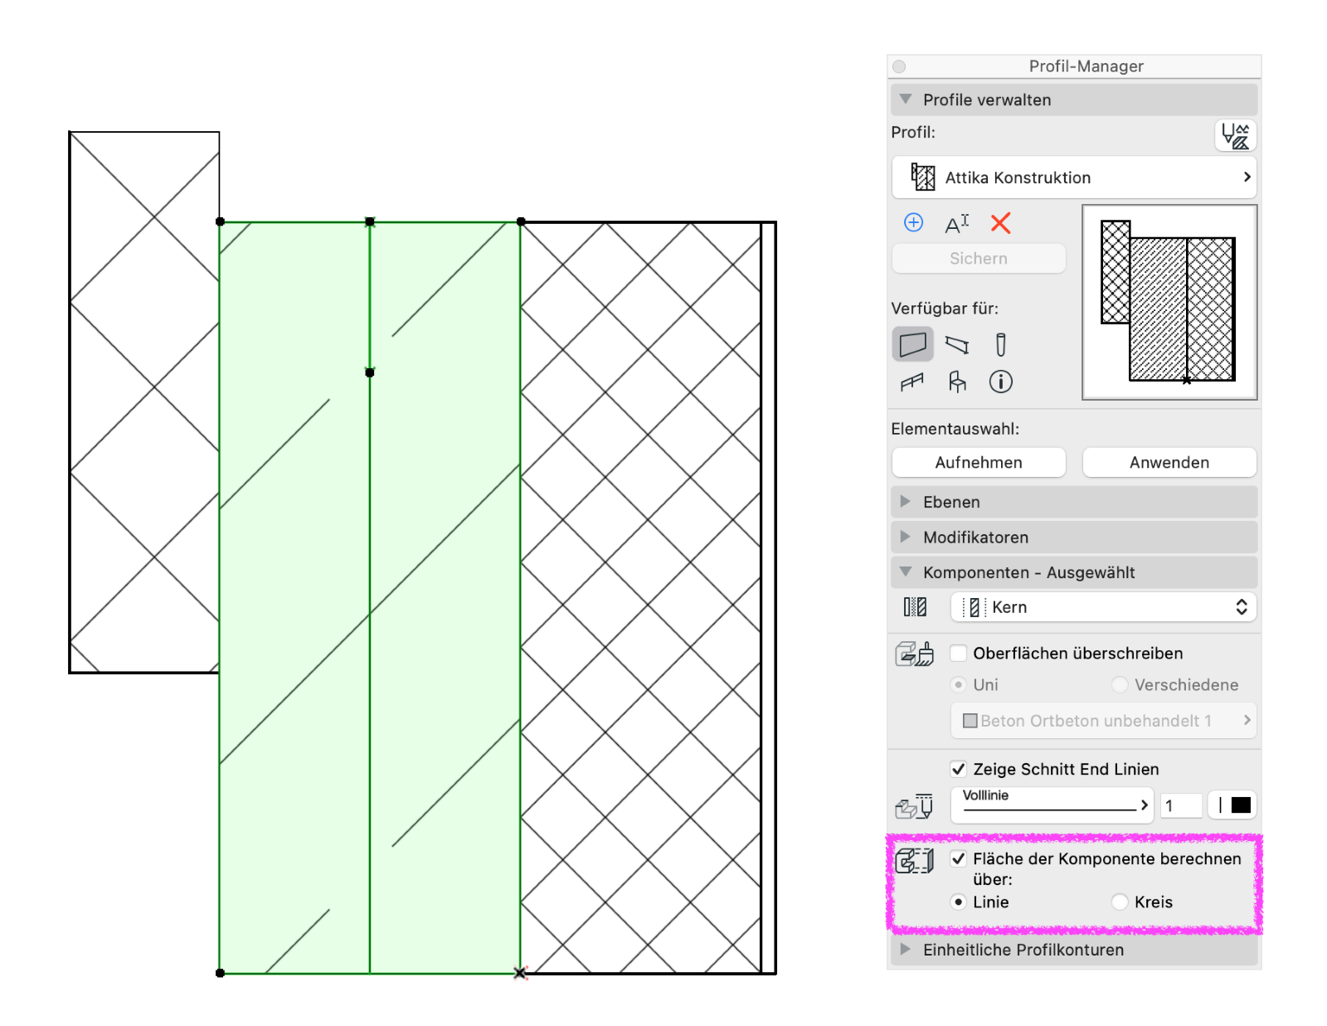Viewport: 1327px width, 1026px height.
Task: Open the Attika Konstruktion profile chooser
Action: pos(1074,177)
